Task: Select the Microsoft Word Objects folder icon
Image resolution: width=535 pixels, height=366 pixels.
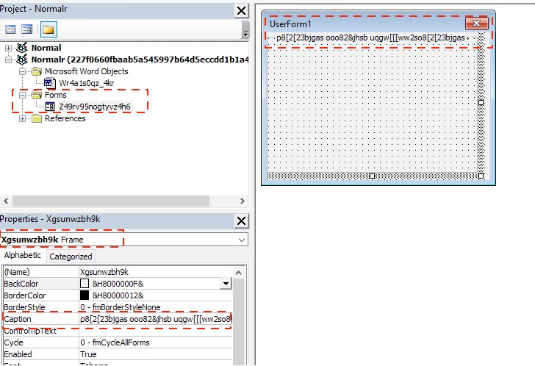Action: pyautogui.click(x=37, y=71)
